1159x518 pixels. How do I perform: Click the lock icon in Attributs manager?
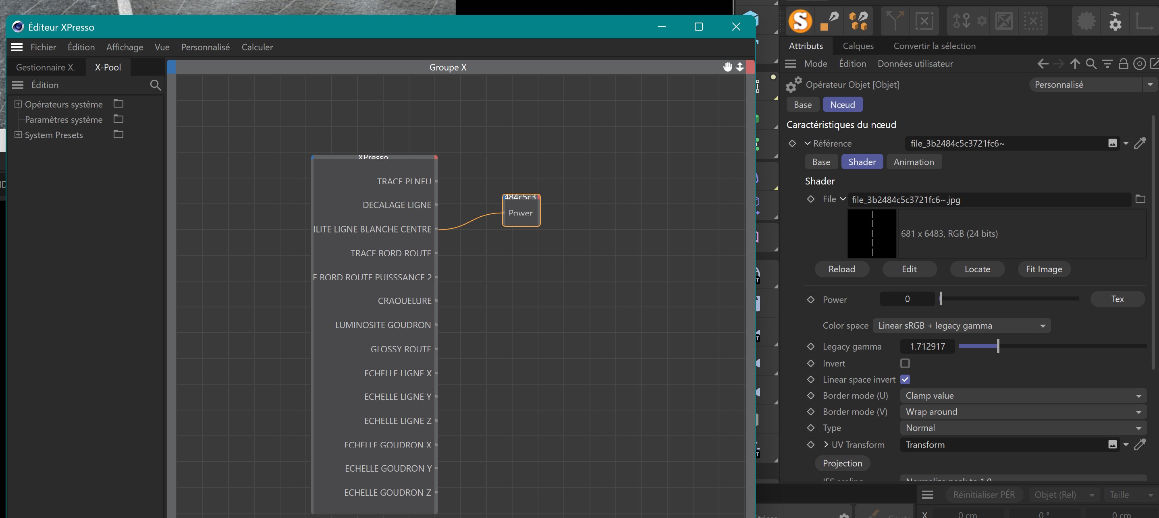click(x=1123, y=64)
